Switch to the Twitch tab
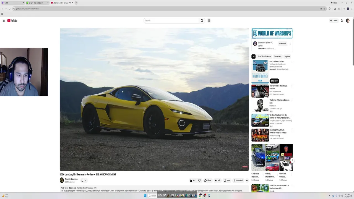This screenshot has height=199, width=354. pyautogui.click(x=13, y=3)
